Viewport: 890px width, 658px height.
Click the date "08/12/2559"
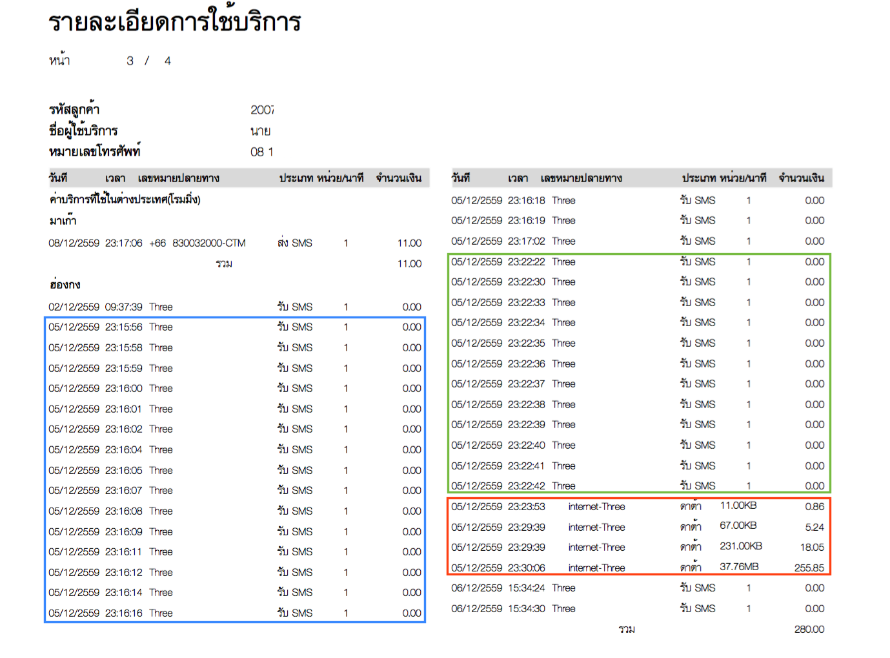pyautogui.click(x=74, y=243)
